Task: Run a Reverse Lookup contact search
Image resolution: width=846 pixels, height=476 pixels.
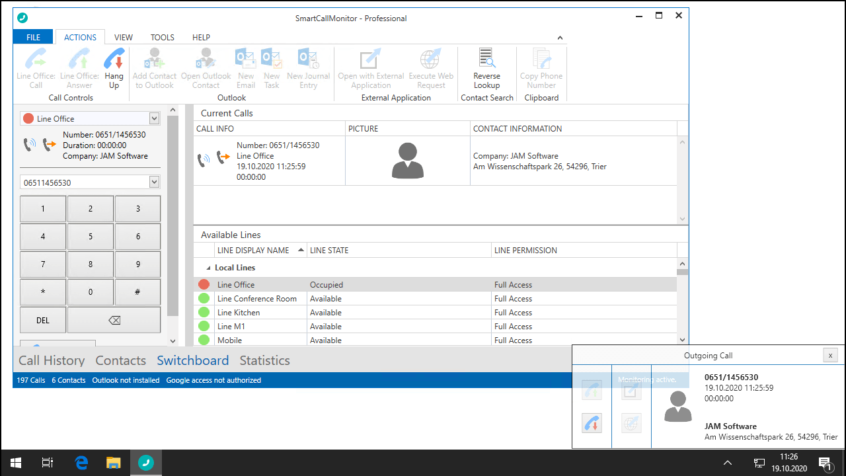Action: point(487,69)
